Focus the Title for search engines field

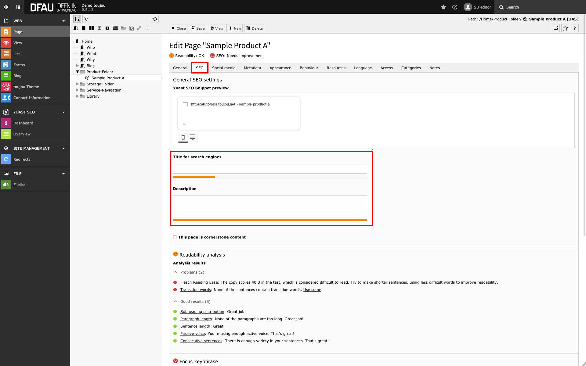[x=270, y=169]
